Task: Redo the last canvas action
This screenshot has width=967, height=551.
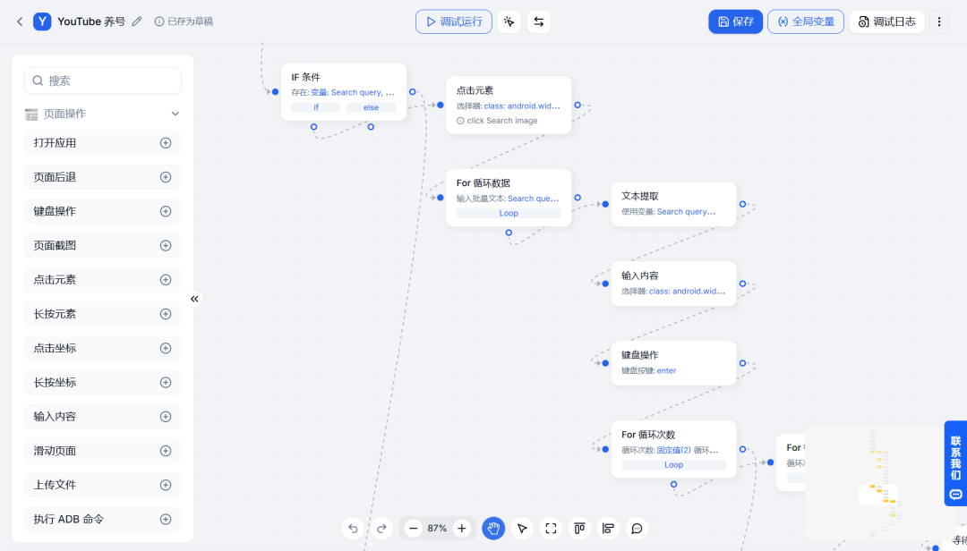Action: tap(381, 529)
